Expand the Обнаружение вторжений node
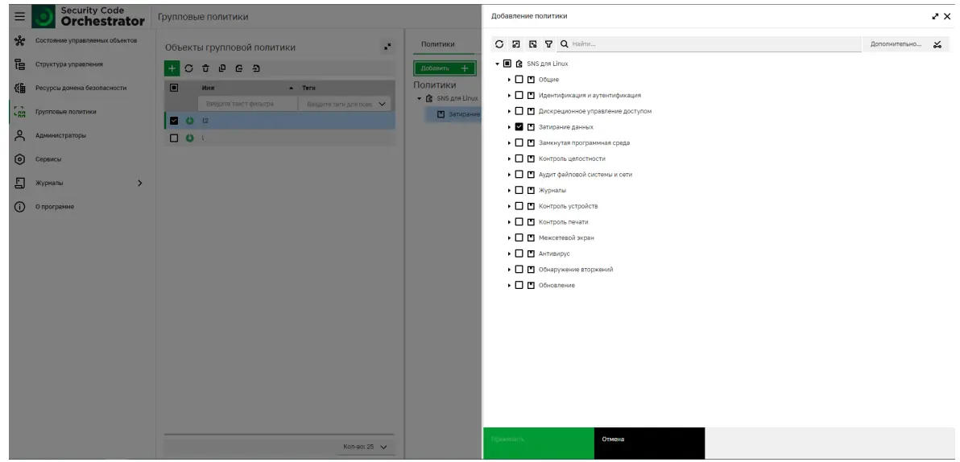 click(x=509, y=270)
